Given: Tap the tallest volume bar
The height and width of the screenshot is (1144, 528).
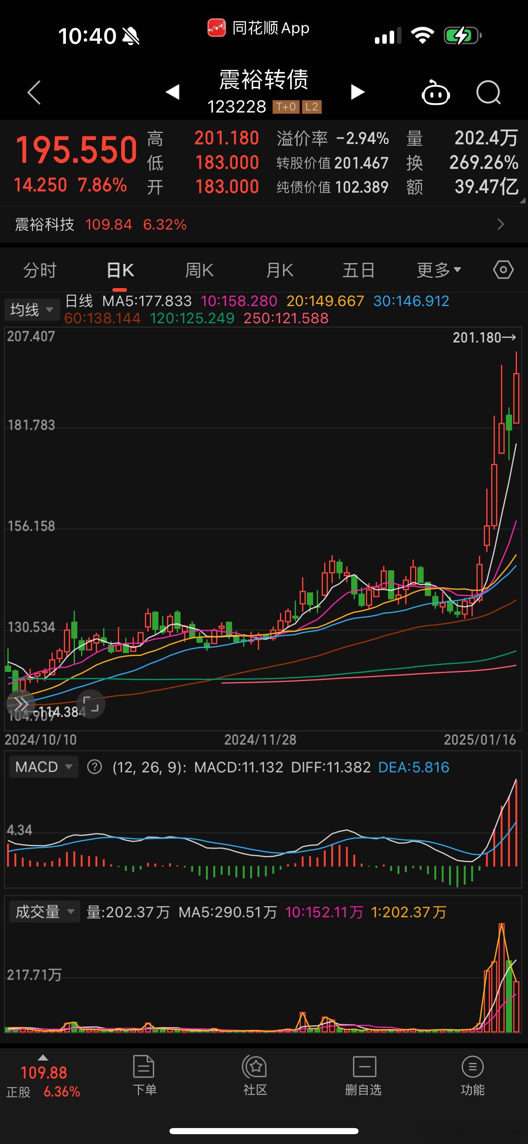Looking at the screenshot, I should [501, 978].
